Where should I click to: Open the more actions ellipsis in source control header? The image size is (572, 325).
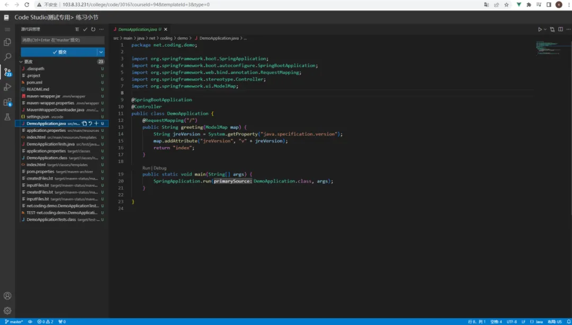pos(101,29)
